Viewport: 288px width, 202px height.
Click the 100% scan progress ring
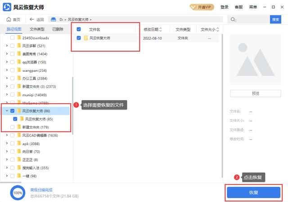(x=18, y=193)
